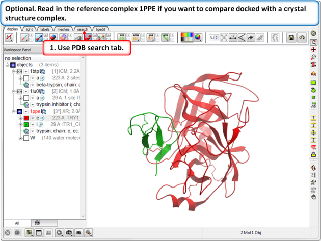Toggle display checkbox for 1btp chain a

coord(26,78)
